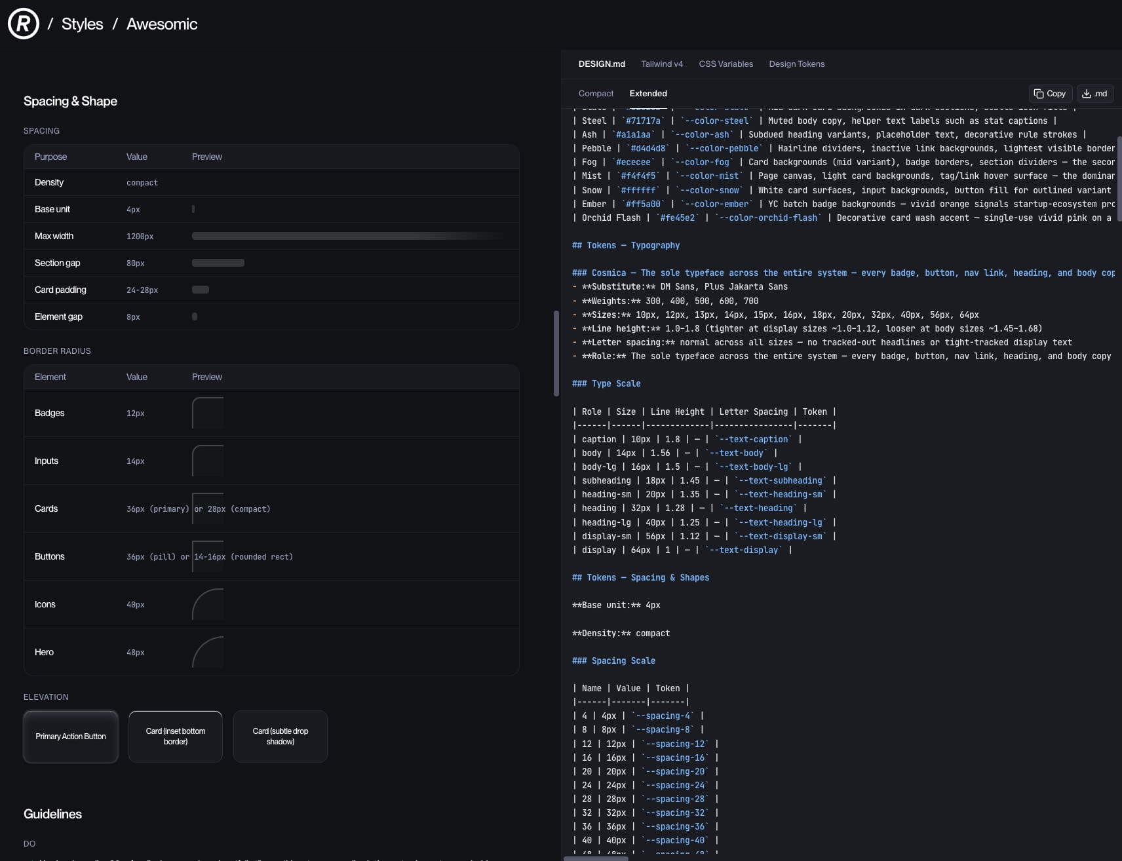The width and height of the screenshot is (1122, 861).
Task: Click the 'BORDER RADIUS' section label
Action: (57, 351)
